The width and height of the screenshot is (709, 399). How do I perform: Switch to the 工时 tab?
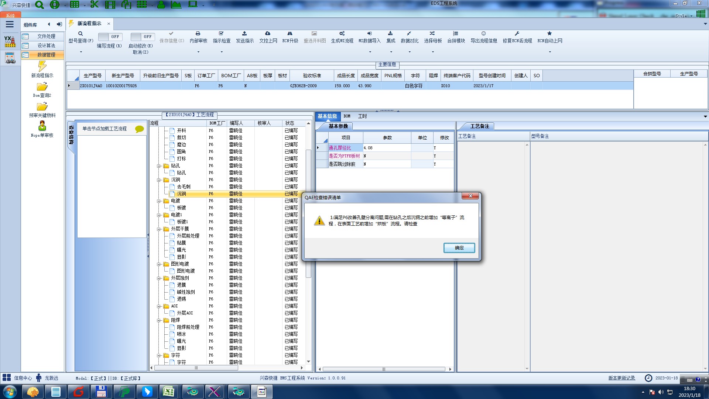click(x=362, y=116)
